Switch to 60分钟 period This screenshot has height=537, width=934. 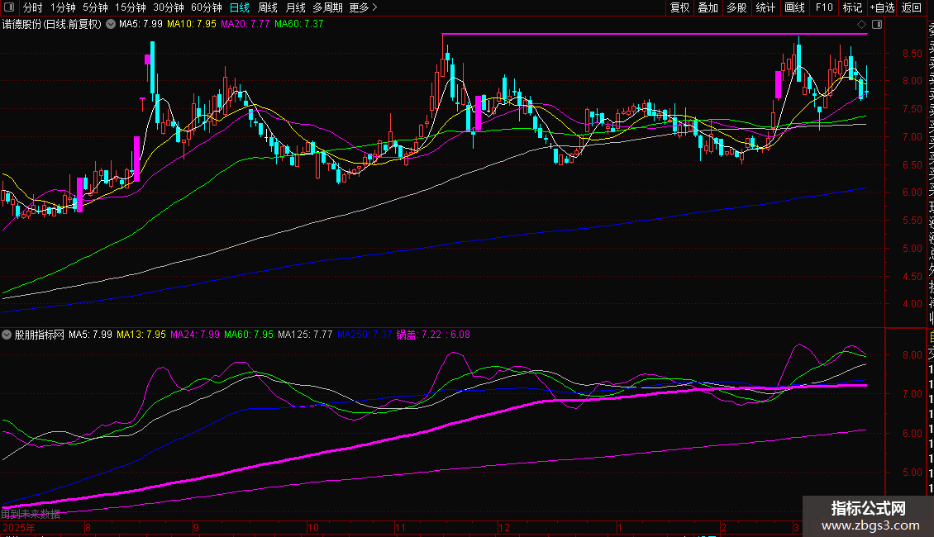(x=206, y=7)
